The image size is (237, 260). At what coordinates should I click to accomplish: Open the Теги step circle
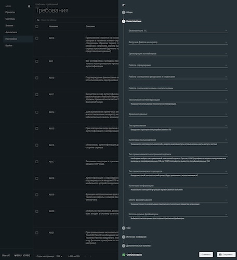[124, 228]
